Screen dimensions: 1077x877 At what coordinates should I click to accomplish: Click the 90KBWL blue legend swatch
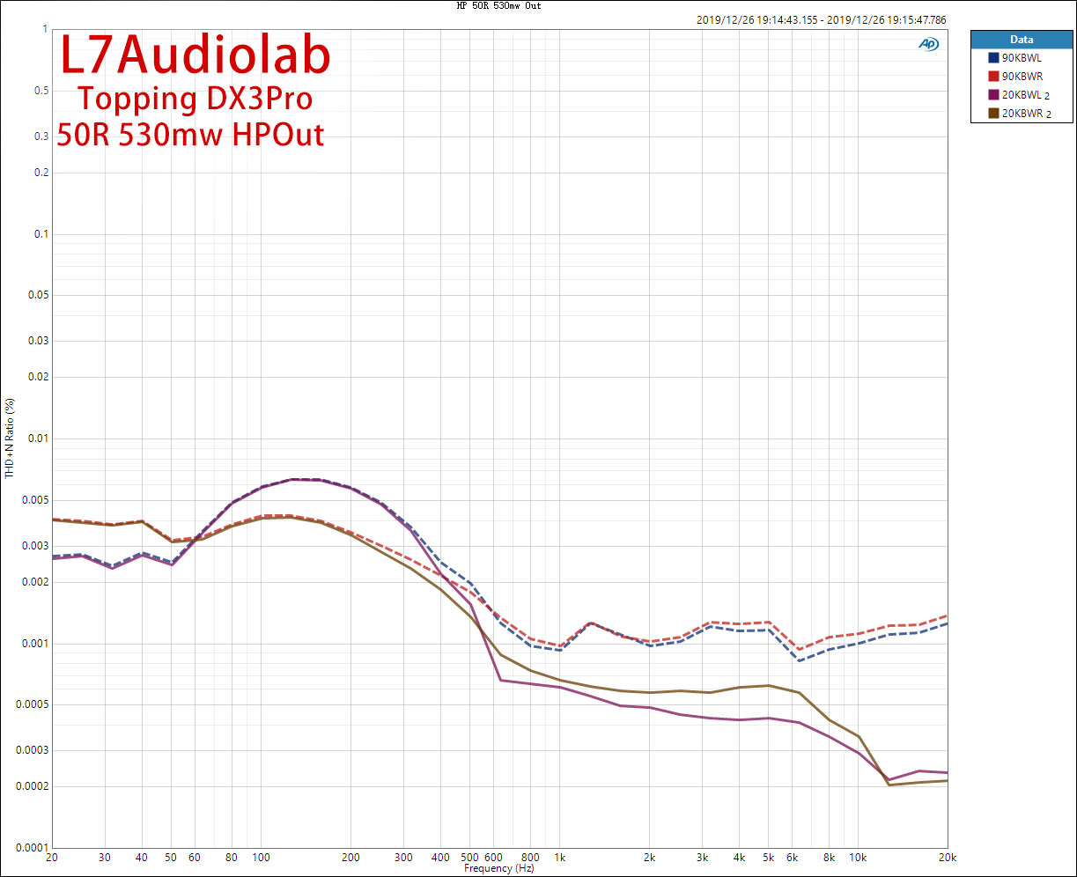click(x=994, y=58)
